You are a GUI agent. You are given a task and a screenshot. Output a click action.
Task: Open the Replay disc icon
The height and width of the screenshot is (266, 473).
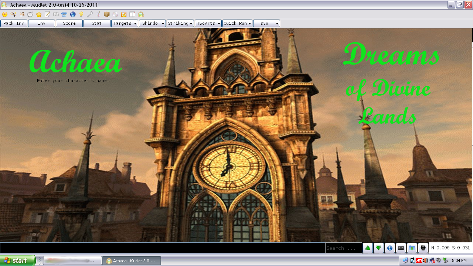point(115,14)
